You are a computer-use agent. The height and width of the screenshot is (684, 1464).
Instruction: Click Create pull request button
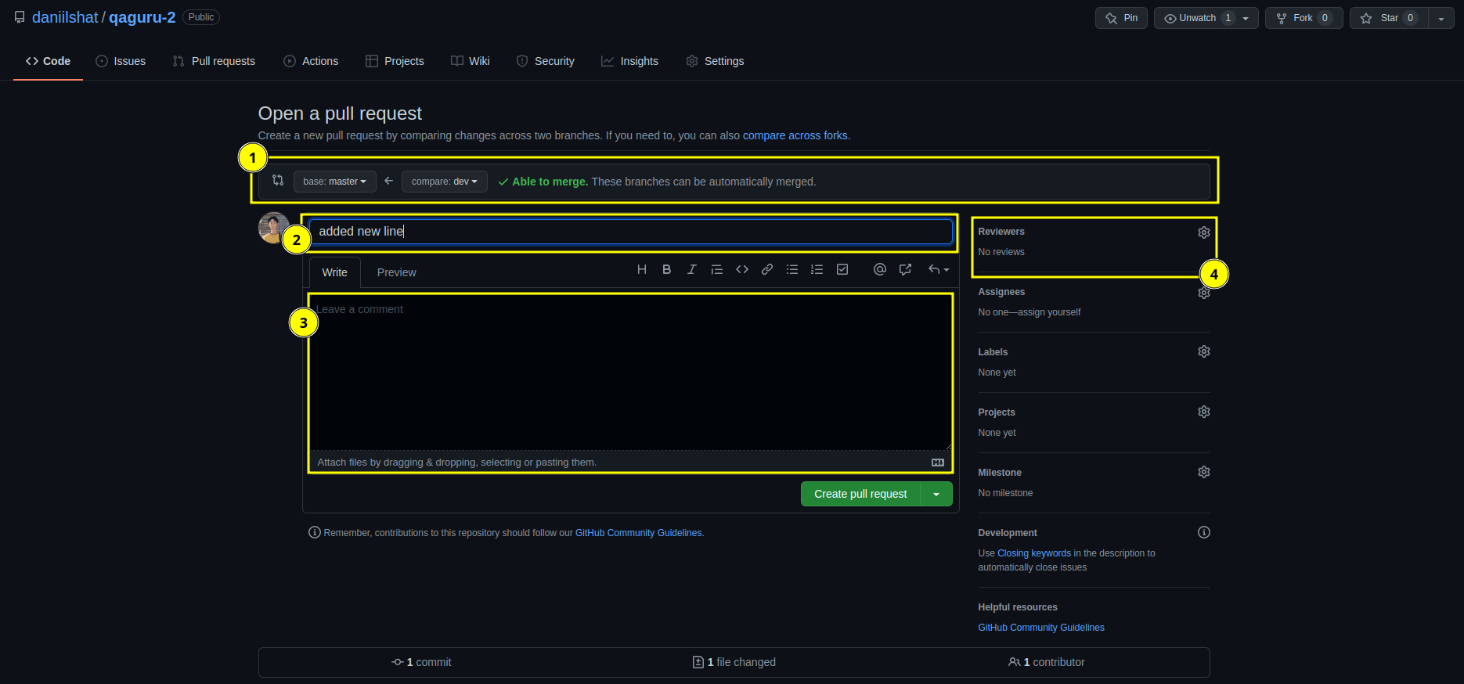[x=860, y=494]
